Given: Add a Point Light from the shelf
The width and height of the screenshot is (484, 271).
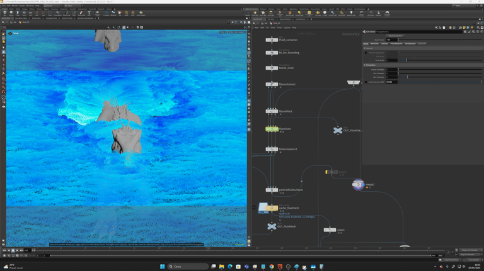Looking at the screenshot, I should (x=255, y=13).
